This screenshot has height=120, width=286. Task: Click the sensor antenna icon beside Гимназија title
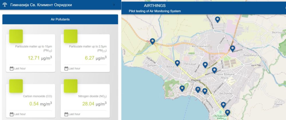coord(5,5)
